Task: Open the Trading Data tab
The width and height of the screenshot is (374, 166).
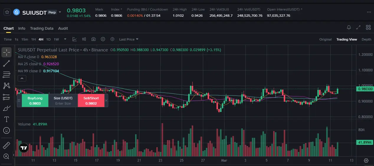Action: click(42, 28)
